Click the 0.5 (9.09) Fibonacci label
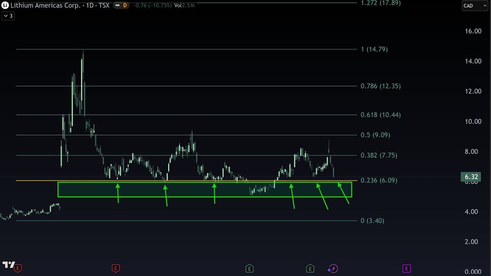Screen dimensions: 491x276 coord(376,135)
